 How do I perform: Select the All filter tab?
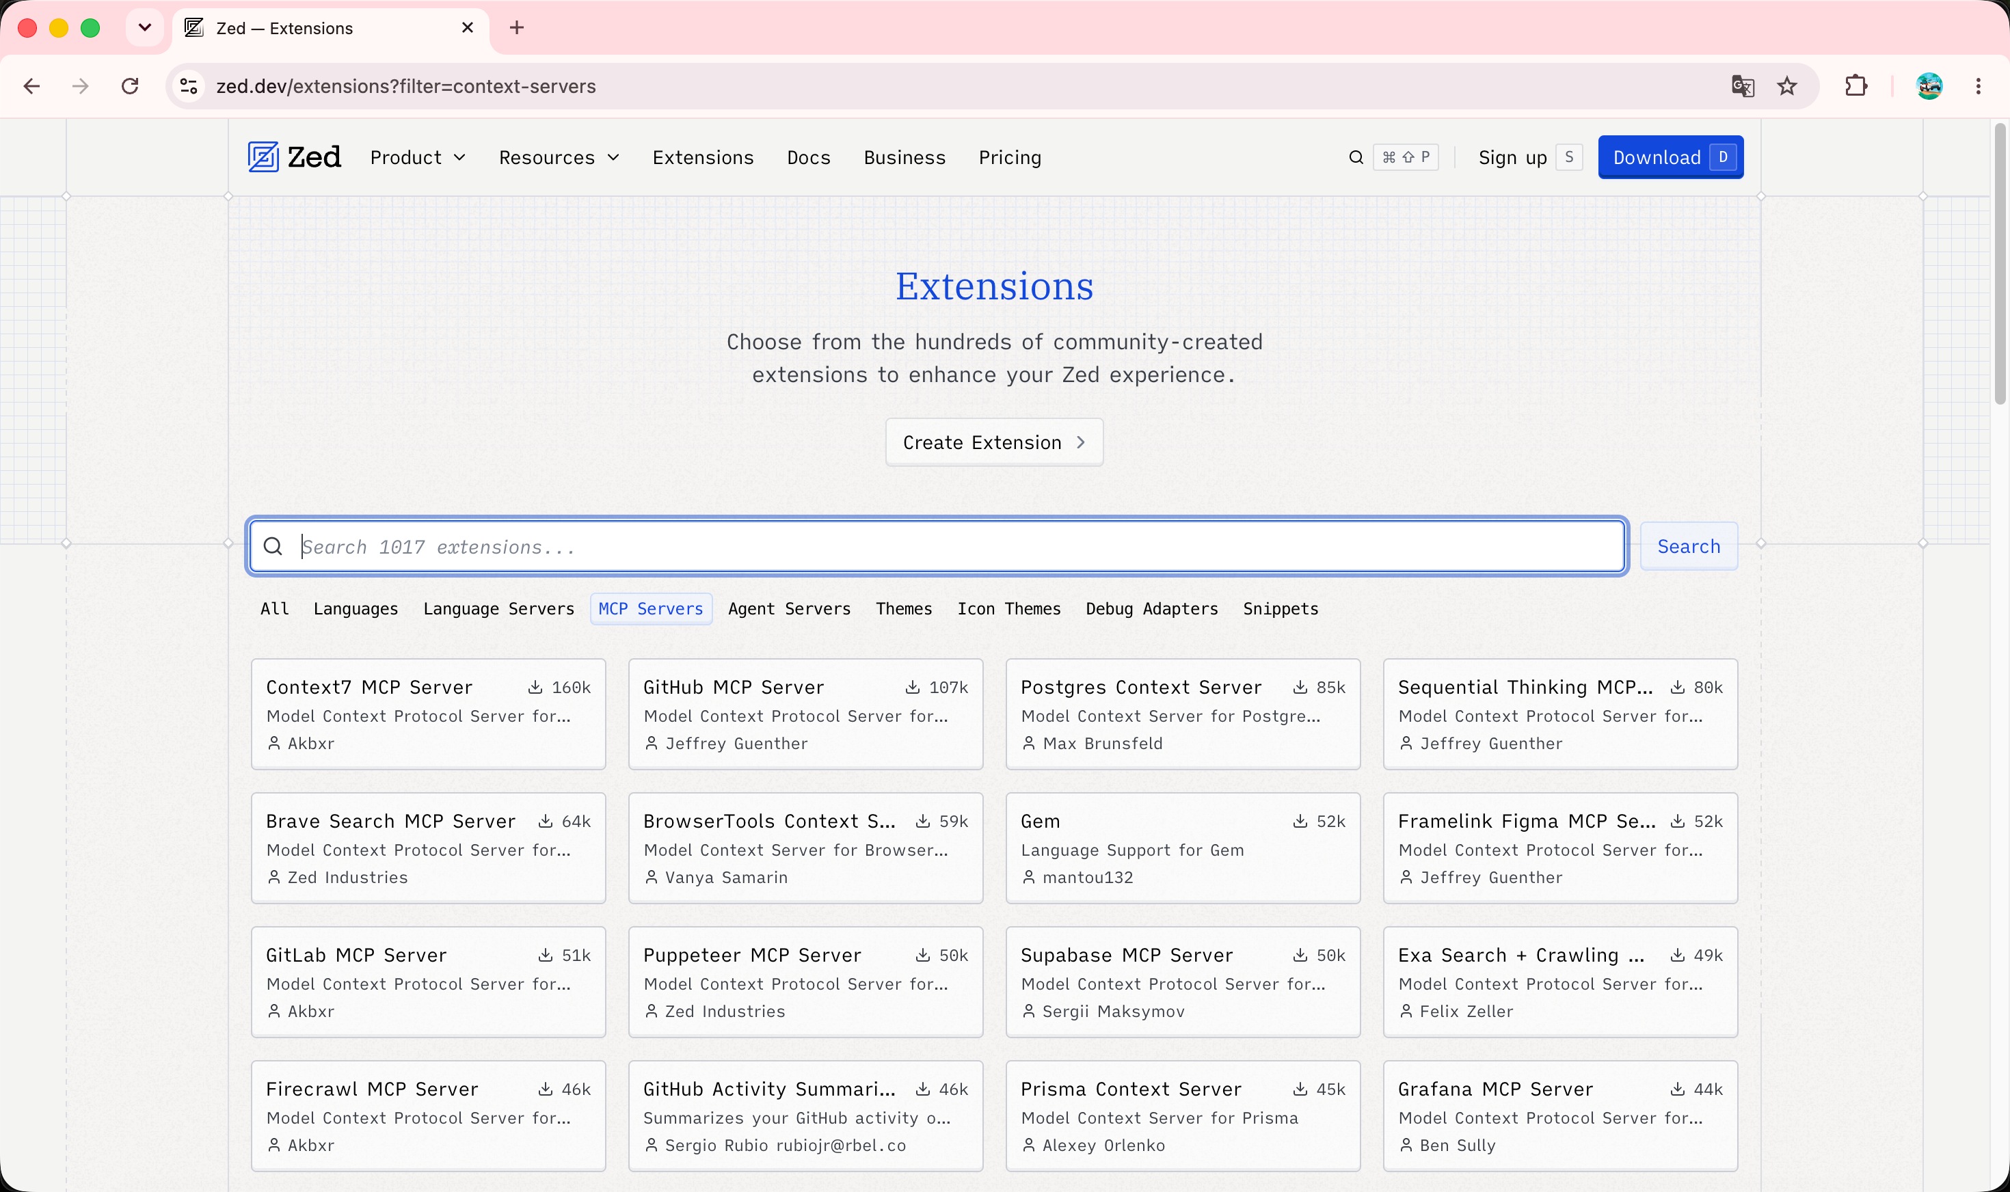click(275, 609)
